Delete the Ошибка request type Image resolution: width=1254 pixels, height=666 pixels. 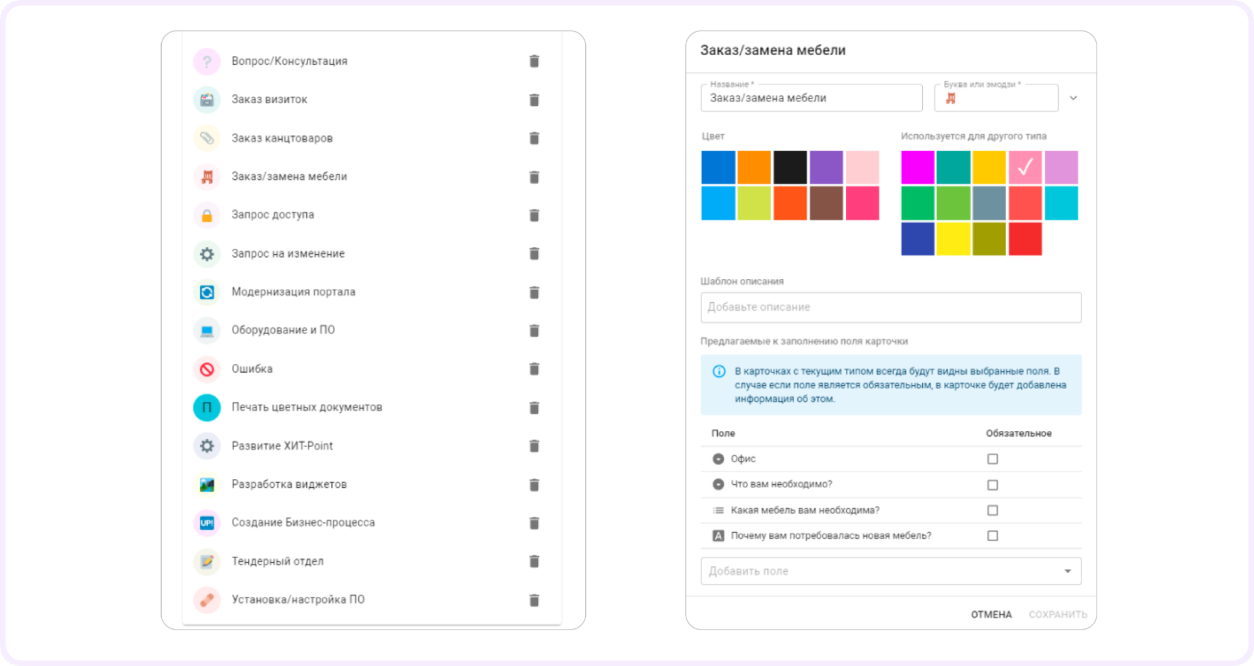coord(534,369)
